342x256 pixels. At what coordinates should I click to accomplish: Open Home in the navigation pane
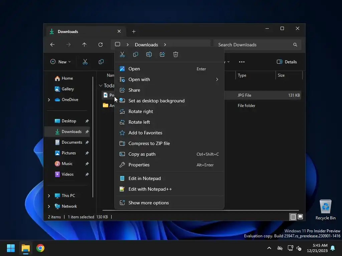(x=67, y=78)
